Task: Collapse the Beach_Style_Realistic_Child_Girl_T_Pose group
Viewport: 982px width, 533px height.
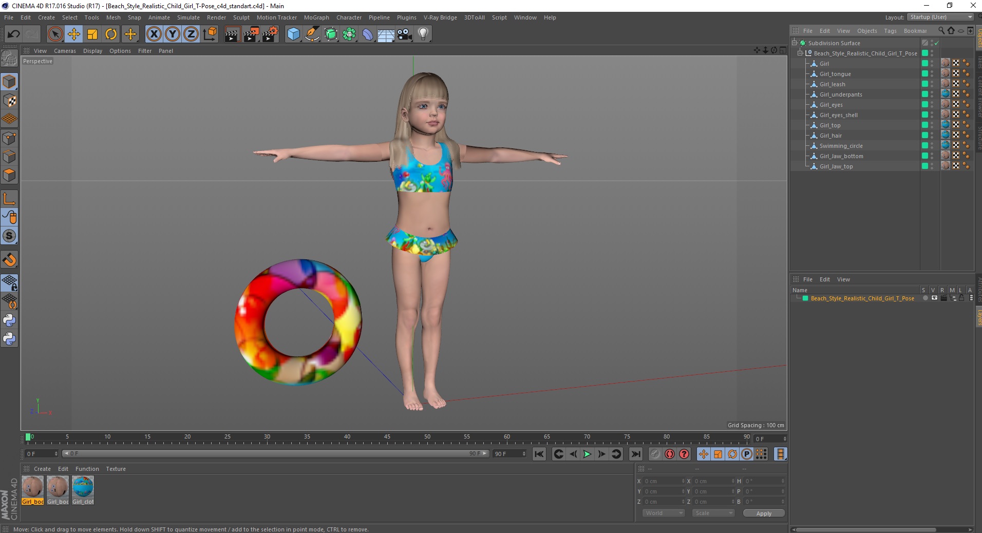Action: [800, 53]
